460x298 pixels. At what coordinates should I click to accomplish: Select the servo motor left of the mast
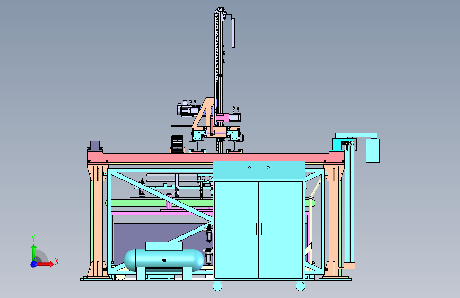tap(188, 110)
